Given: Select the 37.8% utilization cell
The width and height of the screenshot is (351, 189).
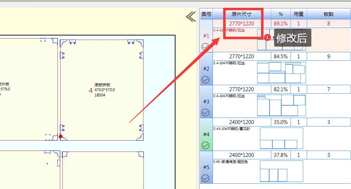Looking at the screenshot, I should click(x=281, y=155).
